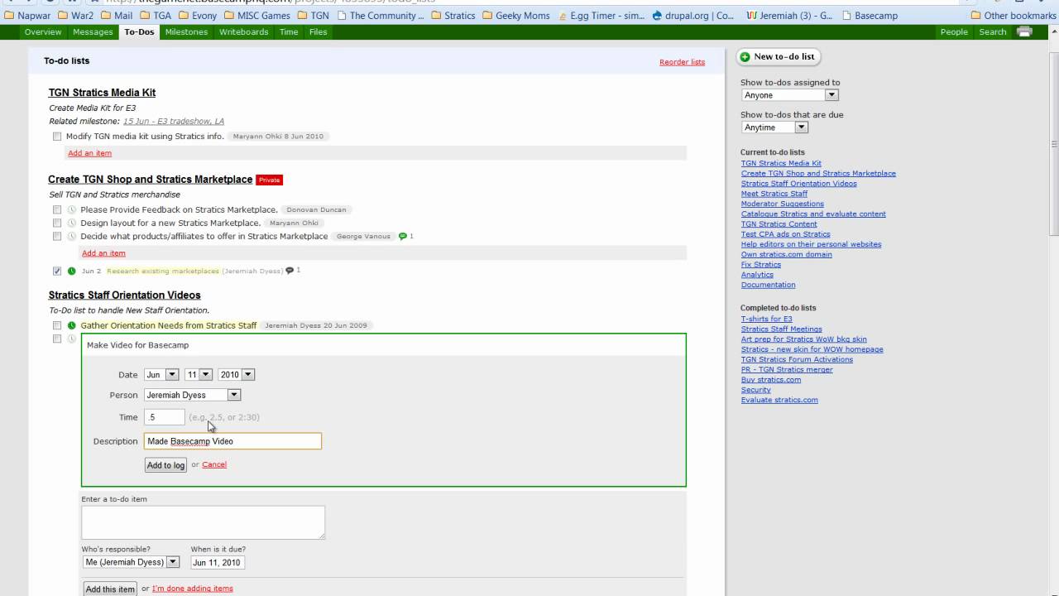Open the Who's responsible dropdown
The width and height of the screenshot is (1059, 596).
(131, 562)
